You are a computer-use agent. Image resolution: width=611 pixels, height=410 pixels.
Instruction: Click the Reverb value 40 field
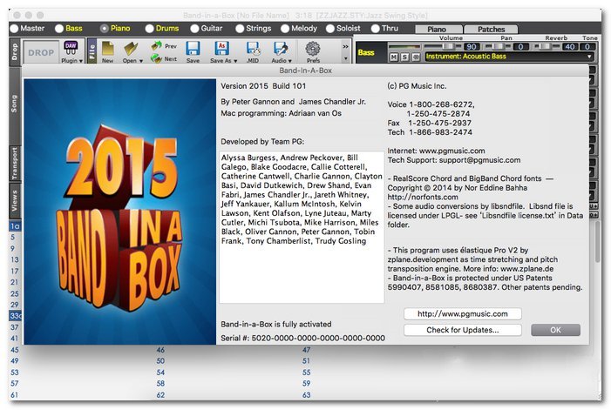pos(570,47)
